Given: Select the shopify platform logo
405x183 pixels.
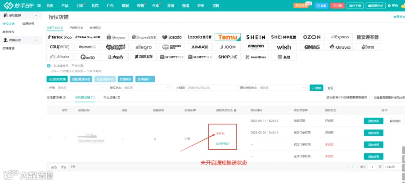Looking at the screenshot, I should pyautogui.click(x=116, y=57).
